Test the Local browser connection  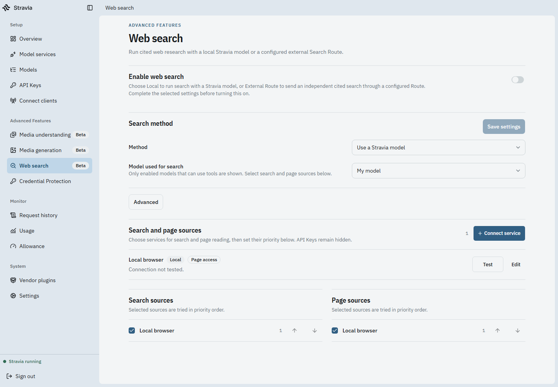pyautogui.click(x=488, y=264)
